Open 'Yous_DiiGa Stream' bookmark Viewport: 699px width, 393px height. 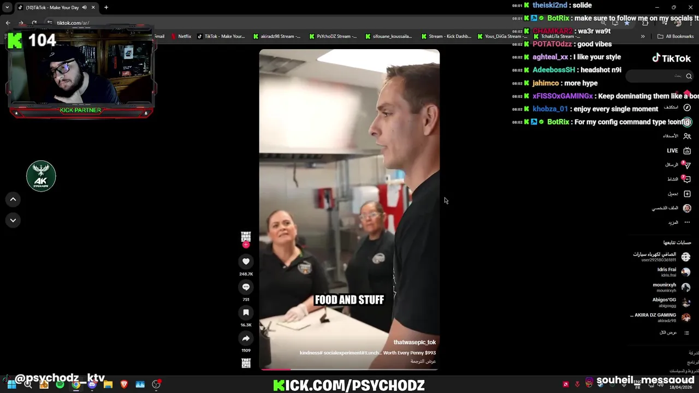tap(502, 37)
